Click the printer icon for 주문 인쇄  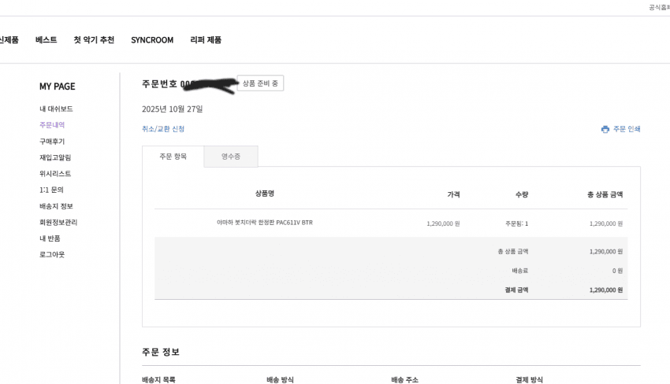coord(605,129)
